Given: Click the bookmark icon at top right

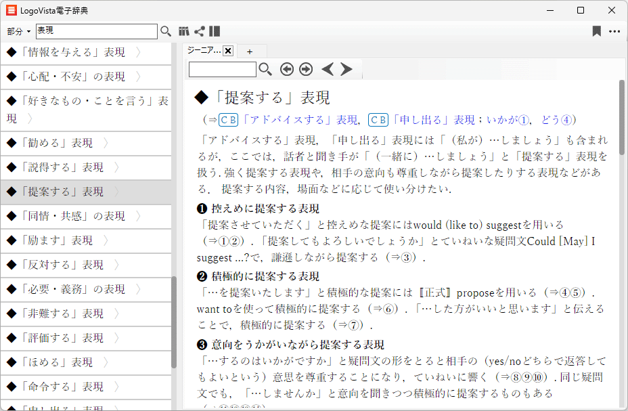Looking at the screenshot, I should [596, 31].
